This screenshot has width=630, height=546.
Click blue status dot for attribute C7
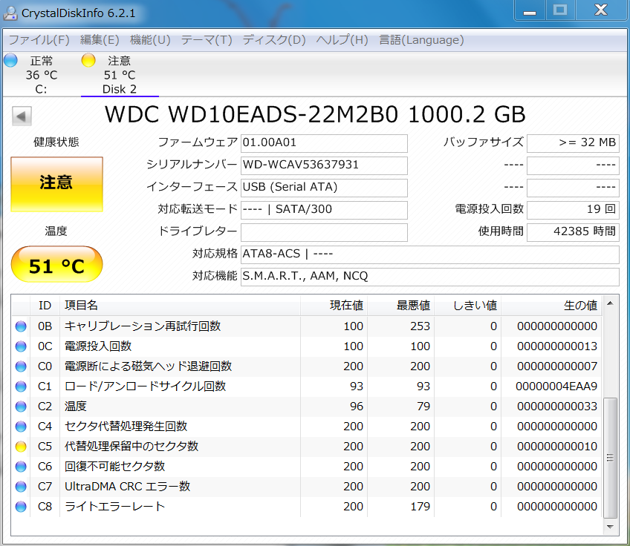pos(21,487)
